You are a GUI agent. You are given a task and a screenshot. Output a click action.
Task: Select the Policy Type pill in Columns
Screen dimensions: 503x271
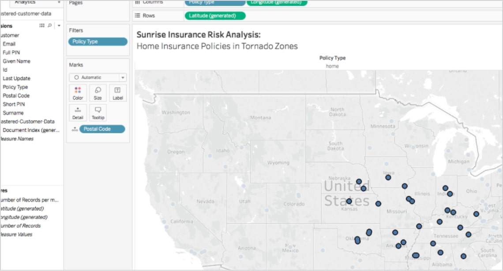pyautogui.click(x=214, y=2)
